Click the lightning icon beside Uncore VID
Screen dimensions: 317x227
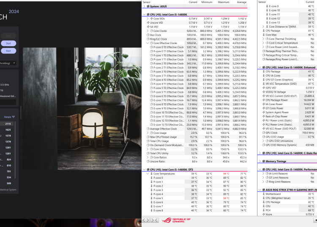point(148,23)
